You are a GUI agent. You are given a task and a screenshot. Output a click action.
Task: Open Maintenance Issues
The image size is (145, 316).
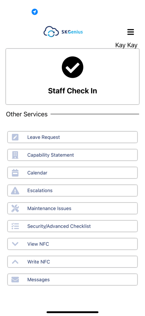pos(72,208)
